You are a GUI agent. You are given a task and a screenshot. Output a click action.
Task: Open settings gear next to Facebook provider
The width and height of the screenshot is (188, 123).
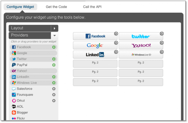[54, 47]
